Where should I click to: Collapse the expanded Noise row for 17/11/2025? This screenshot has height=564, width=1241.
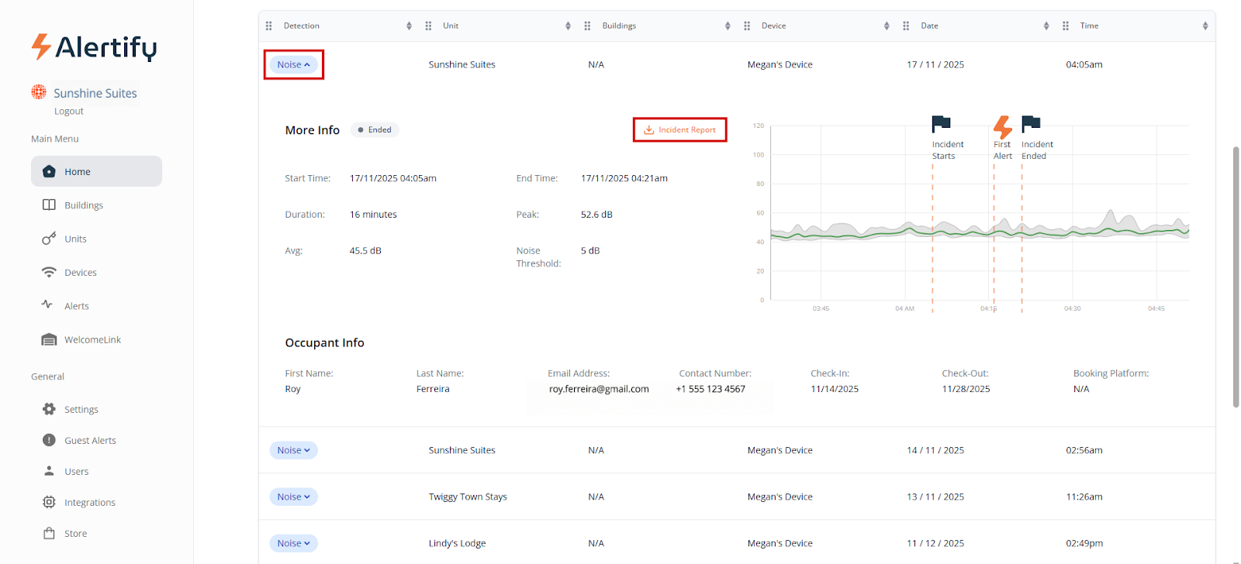(293, 65)
